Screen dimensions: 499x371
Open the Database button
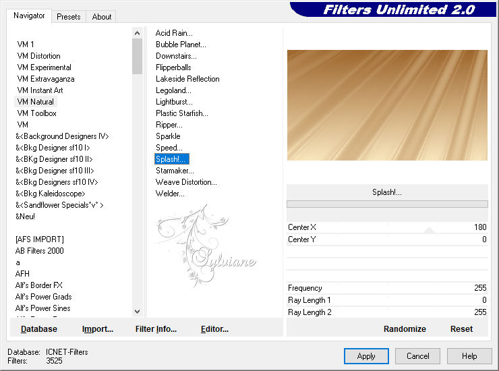(x=39, y=329)
